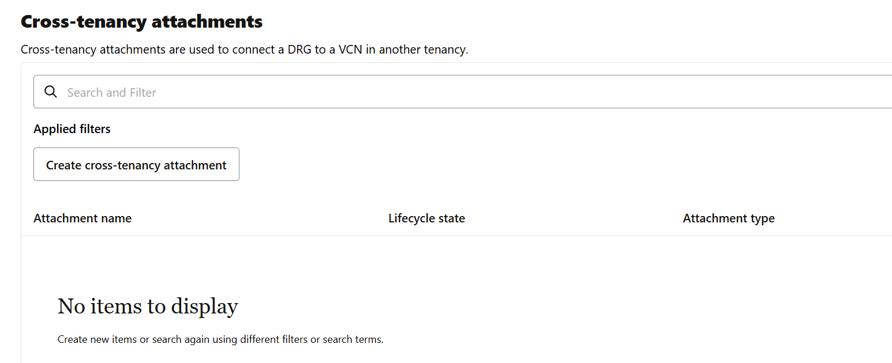Image resolution: width=892 pixels, height=363 pixels.
Task: Click Create cross-tenancy attachment button
Action: coord(136,164)
